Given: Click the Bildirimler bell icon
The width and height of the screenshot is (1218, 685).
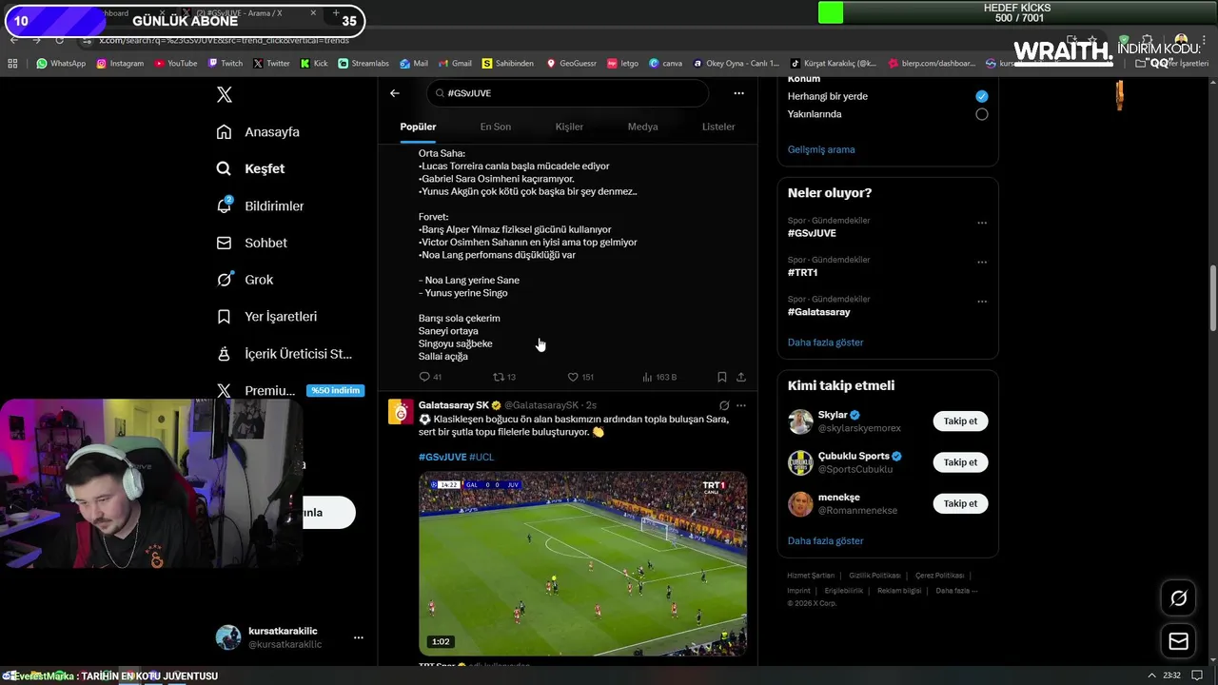Looking at the screenshot, I should tap(224, 205).
